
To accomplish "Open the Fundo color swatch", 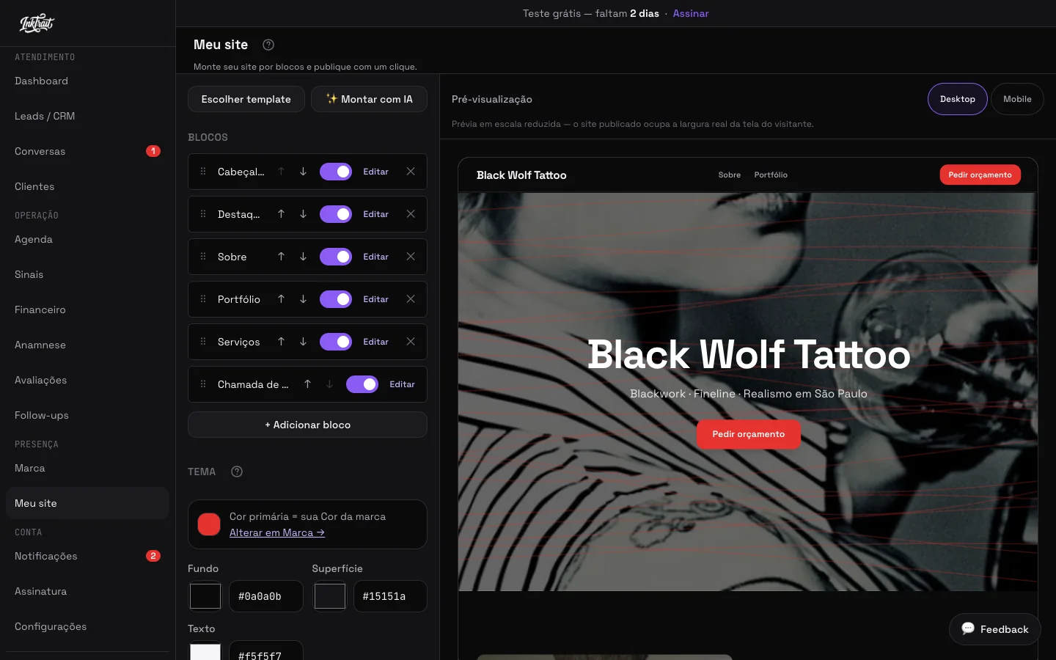I will point(205,596).
